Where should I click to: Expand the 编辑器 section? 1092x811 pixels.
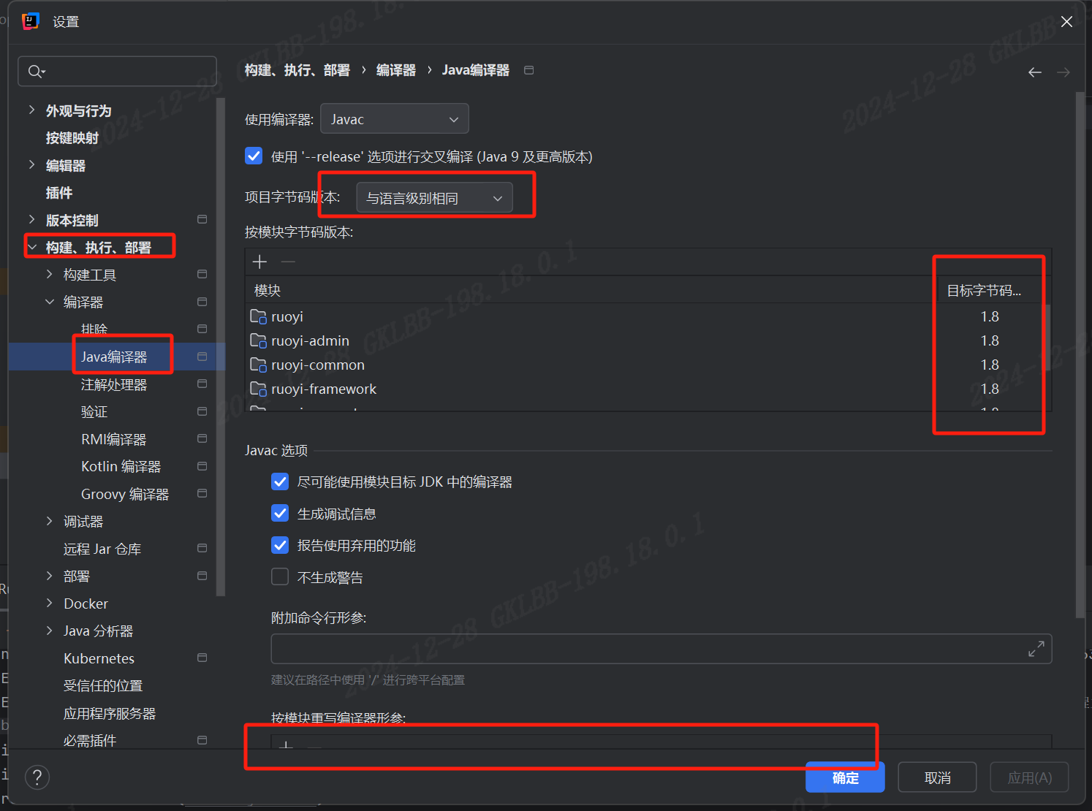(31, 164)
